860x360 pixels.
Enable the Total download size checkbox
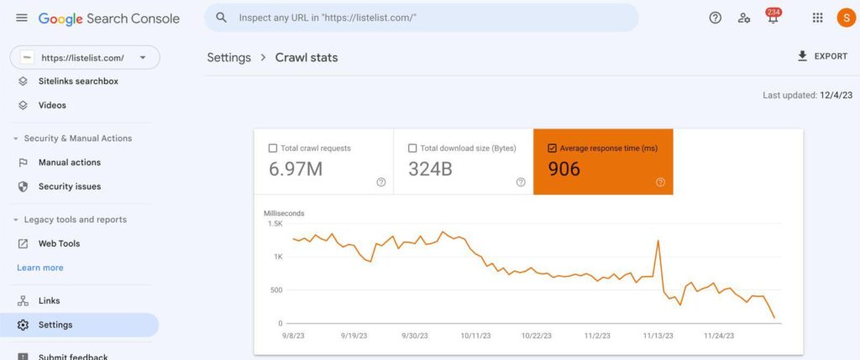(x=412, y=148)
